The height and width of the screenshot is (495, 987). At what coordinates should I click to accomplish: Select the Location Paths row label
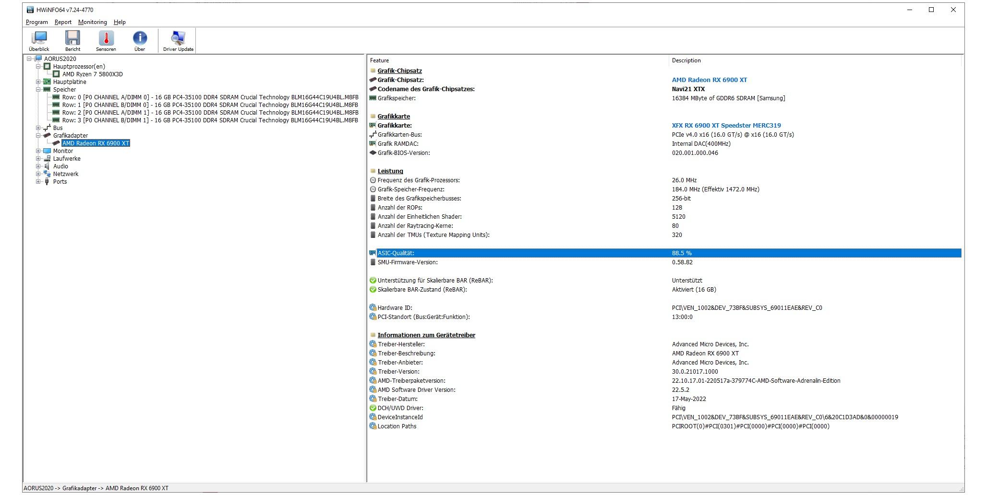click(397, 426)
